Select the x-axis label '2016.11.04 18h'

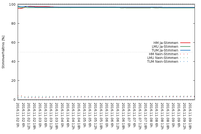(79, 116)
